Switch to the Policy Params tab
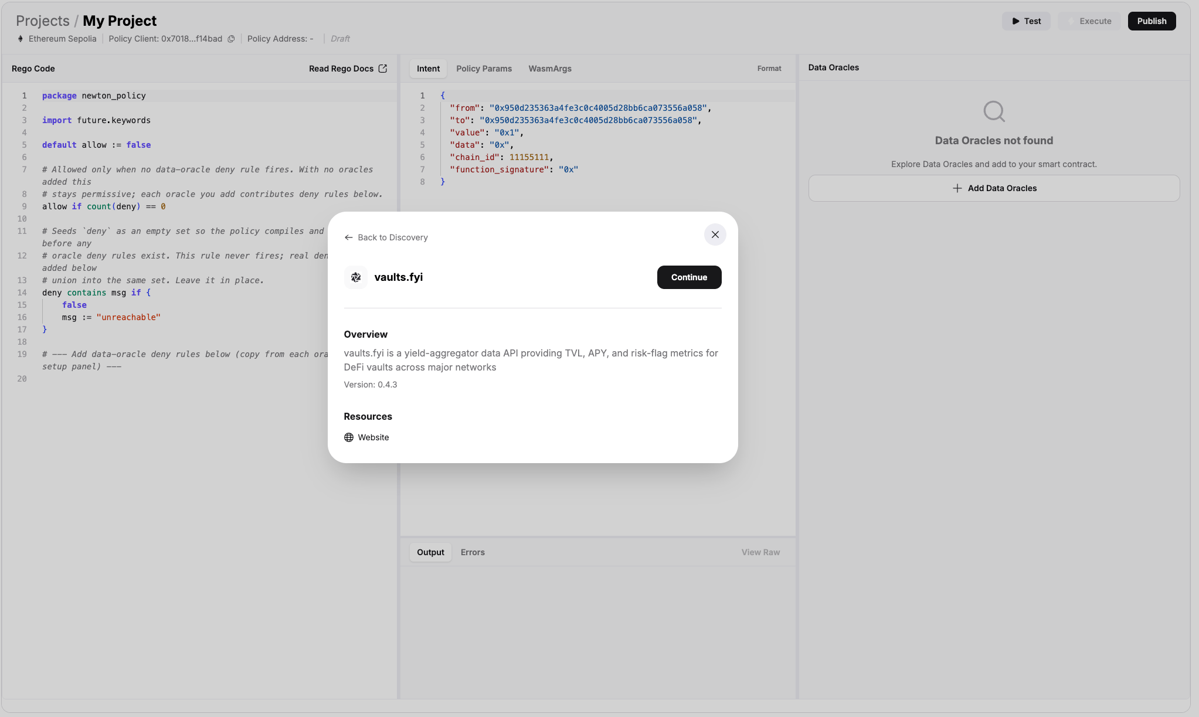1199x717 pixels. 484,69
